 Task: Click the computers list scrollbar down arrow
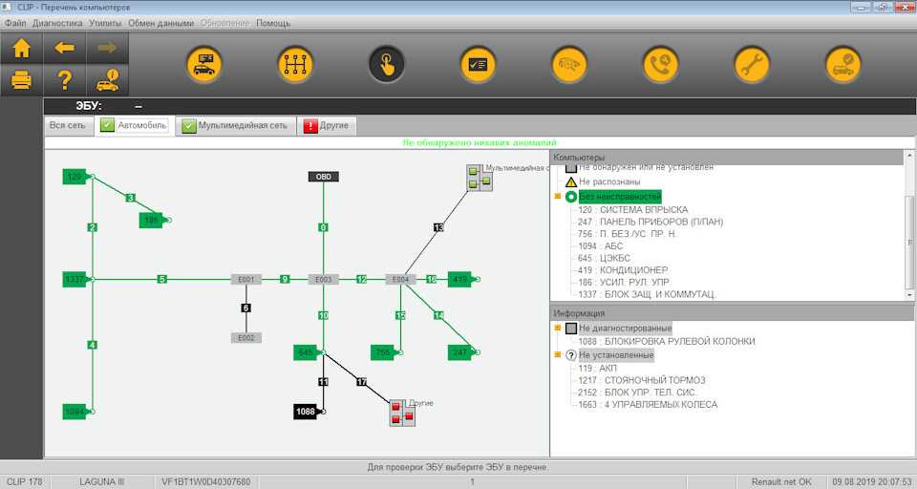tap(910, 294)
